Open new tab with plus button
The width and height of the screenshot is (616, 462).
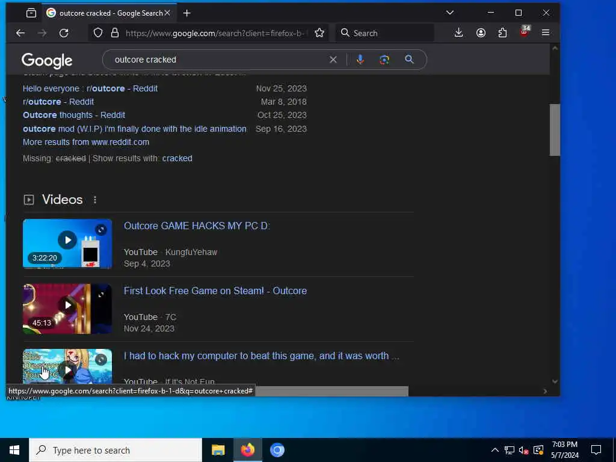[x=187, y=13]
